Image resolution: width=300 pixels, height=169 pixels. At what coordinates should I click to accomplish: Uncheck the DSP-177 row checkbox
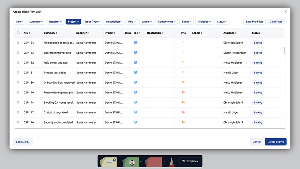pyautogui.click(x=18, y=112)
